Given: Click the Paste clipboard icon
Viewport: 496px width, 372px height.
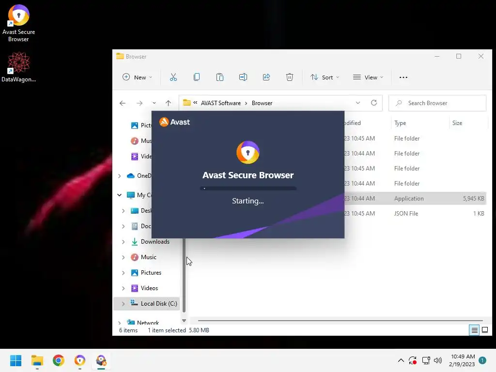Looking at the screenshot, I should coord(219,77).
